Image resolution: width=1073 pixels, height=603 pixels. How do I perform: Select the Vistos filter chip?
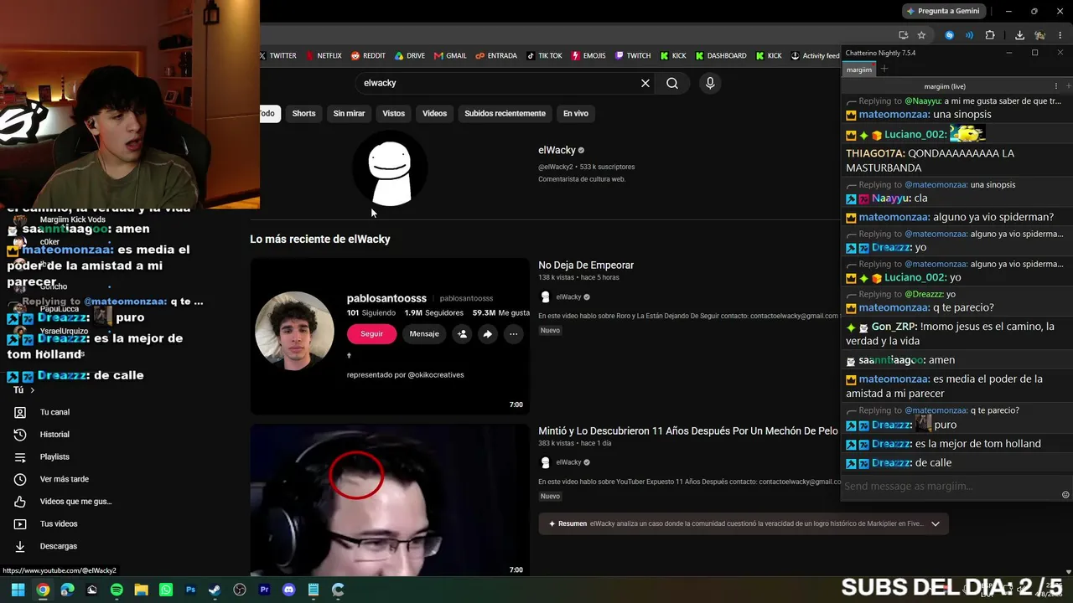point(393,113)
